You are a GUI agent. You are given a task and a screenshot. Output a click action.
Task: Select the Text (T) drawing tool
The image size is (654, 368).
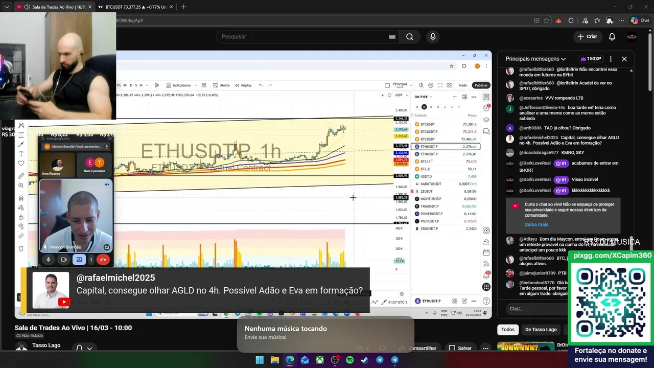click(21, 154)
